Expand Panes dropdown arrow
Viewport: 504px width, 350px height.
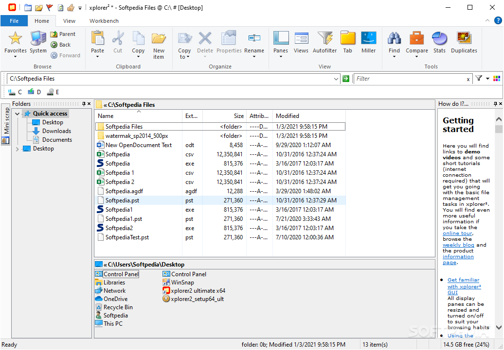pos(281,57)
